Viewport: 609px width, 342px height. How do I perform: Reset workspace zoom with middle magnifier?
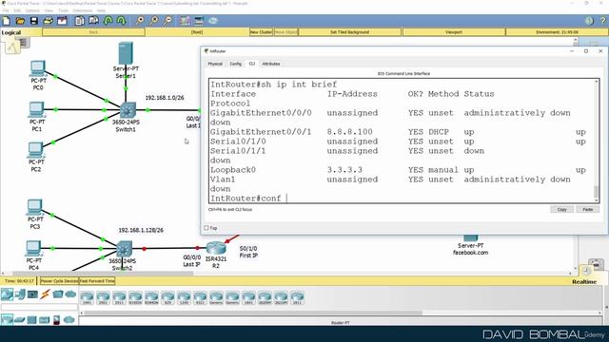pos(153,21)
